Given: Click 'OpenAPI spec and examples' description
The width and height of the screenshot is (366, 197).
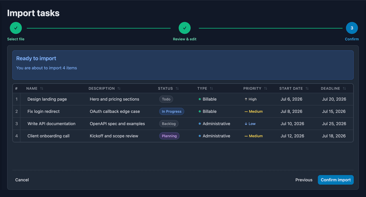Looking at the screenshot, I should pos(117,124).
